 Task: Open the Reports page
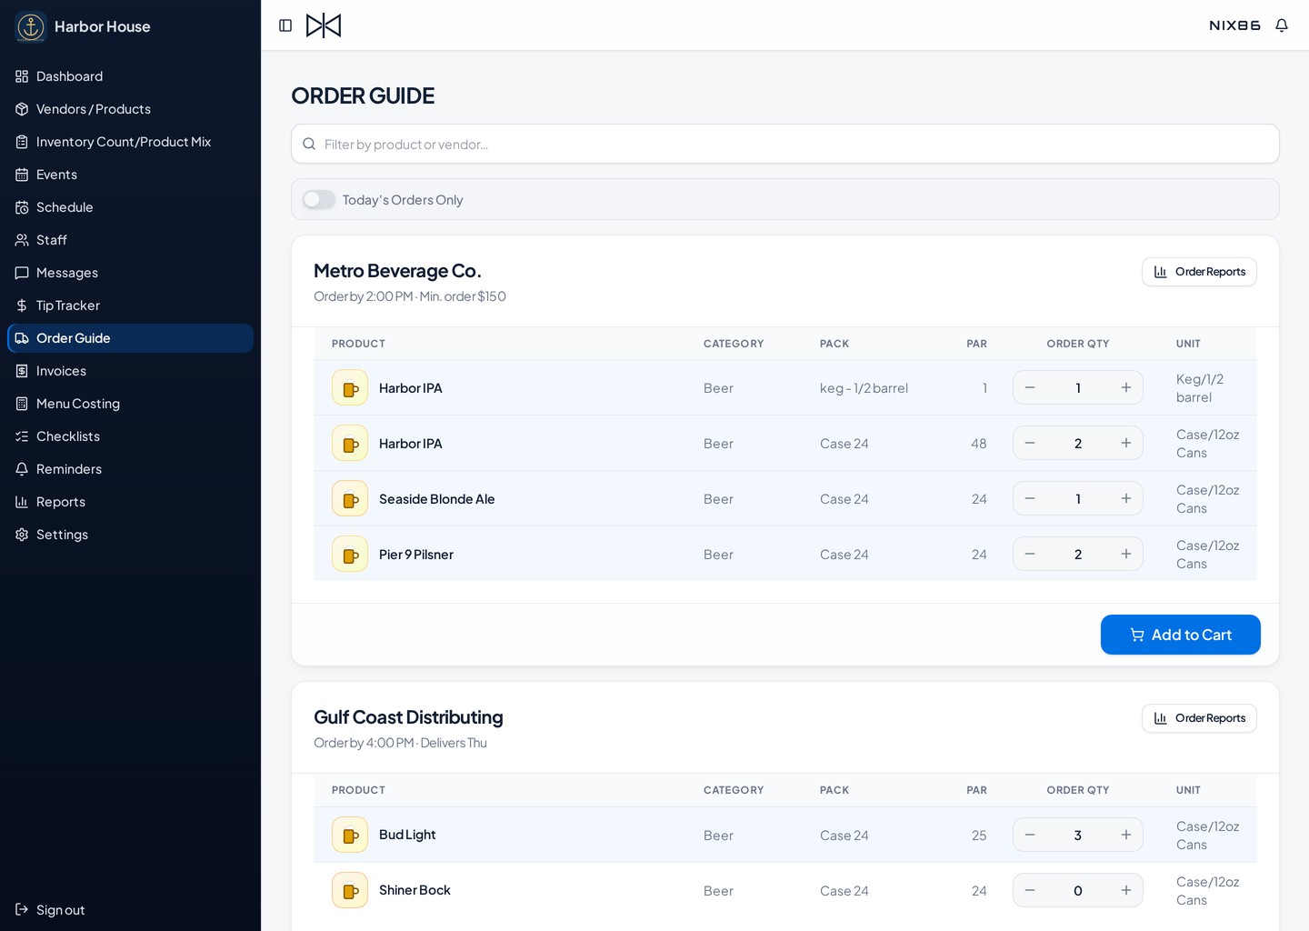point(130,502)
